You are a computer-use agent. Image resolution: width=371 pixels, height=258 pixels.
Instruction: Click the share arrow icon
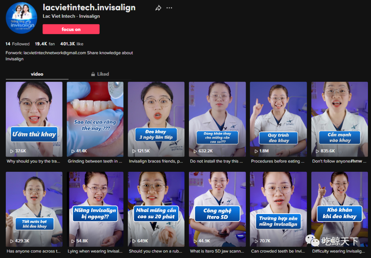coord(158,8)
